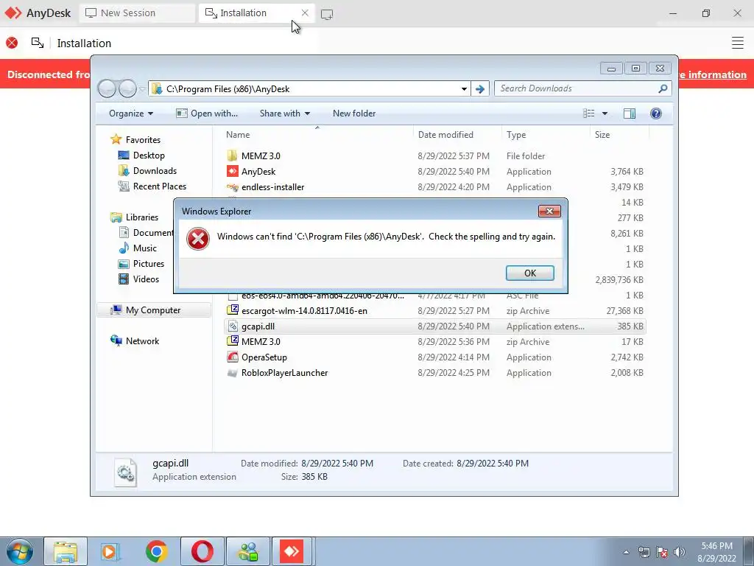Open Windows Live Messenger taskbar icon
This screenshot has width=754, height=566.
pos(248,551)
